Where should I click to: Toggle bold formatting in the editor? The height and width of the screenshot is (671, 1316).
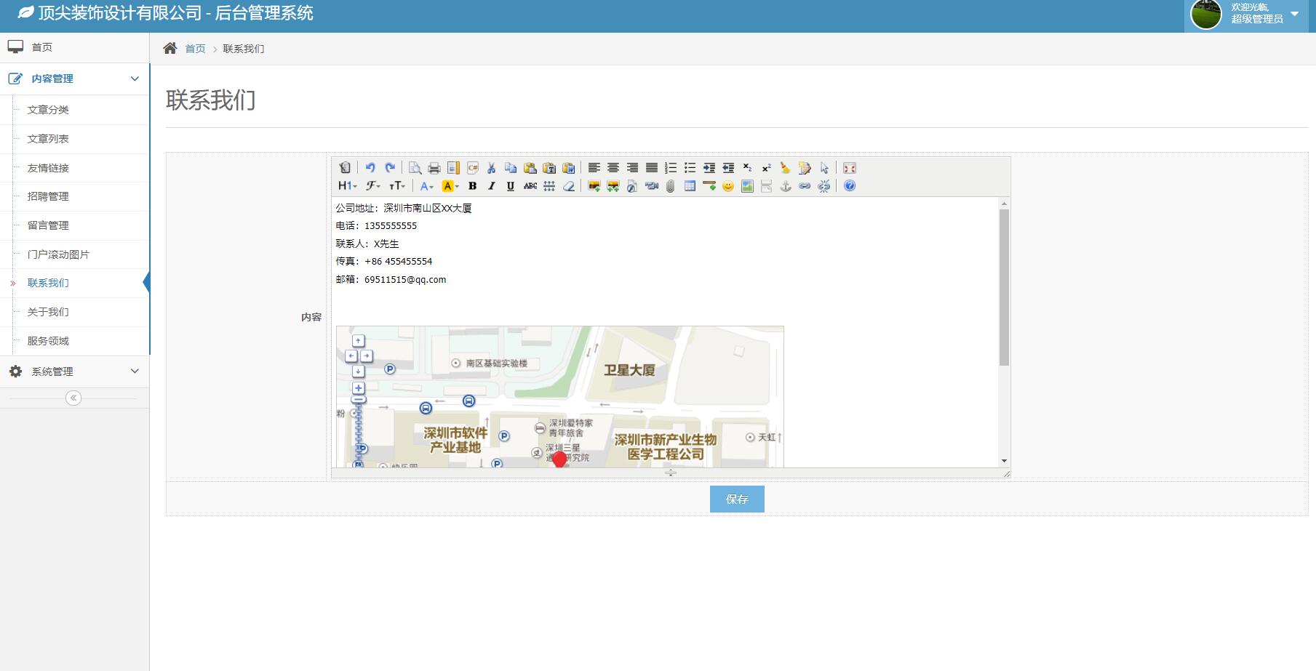tap(473, 186)
